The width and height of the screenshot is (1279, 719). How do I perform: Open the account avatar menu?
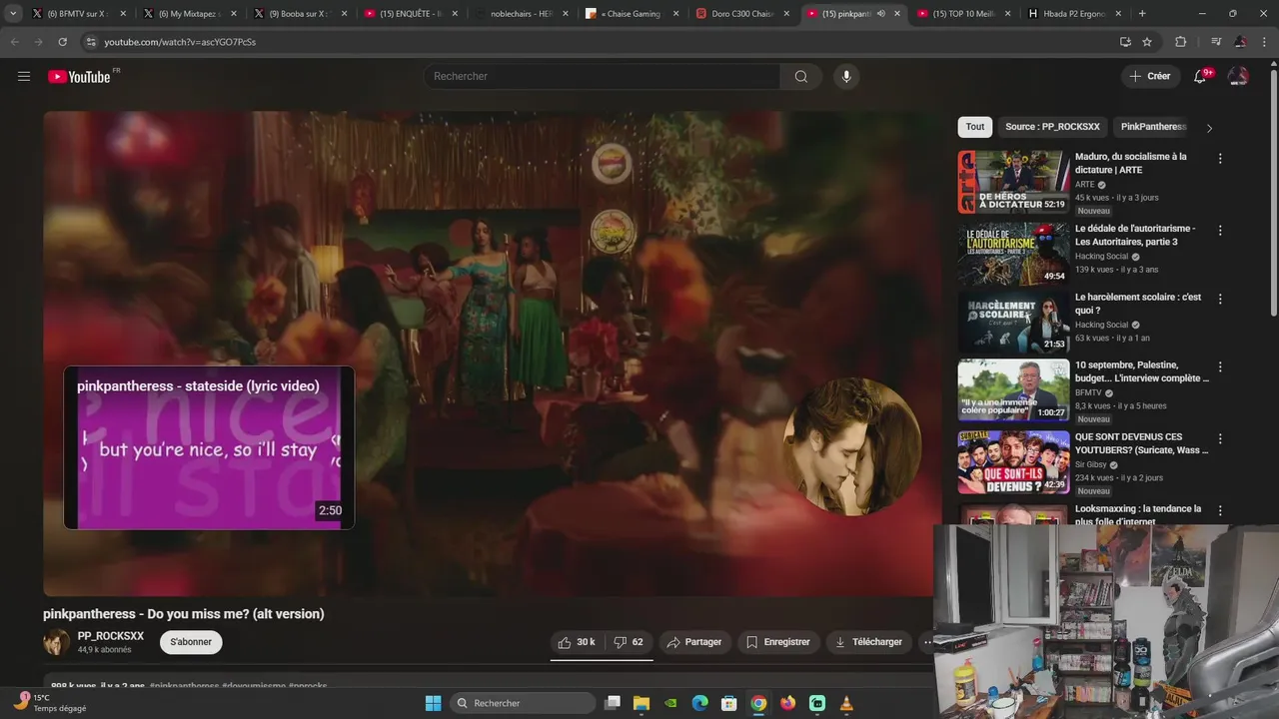click(x=1238, y=76)
